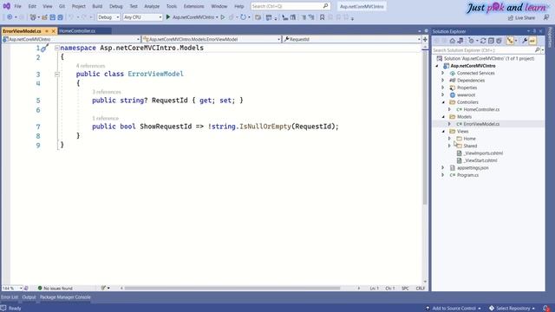Expand the Home folder under Views

(449, 139)
